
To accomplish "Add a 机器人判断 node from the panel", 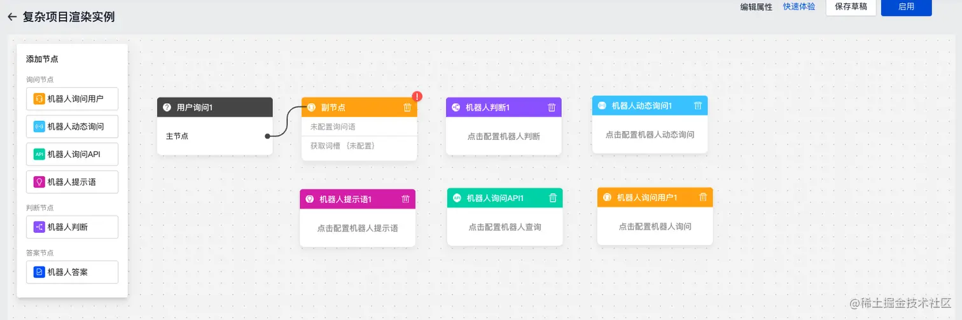I will tap(73, 227).
